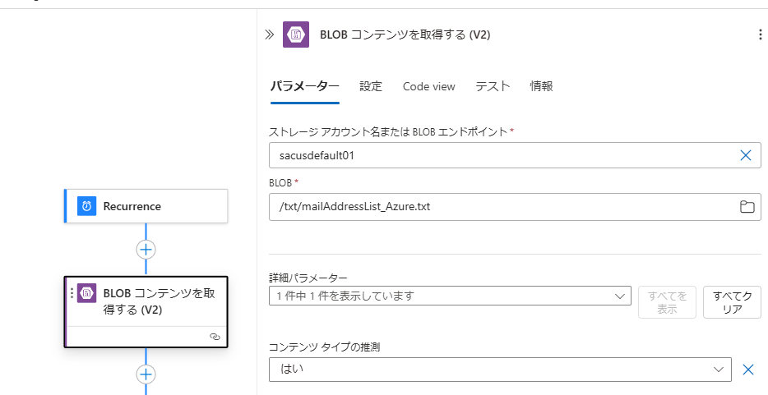Select the BLOB コンテンツを取得する card title

tap(160, 301)
